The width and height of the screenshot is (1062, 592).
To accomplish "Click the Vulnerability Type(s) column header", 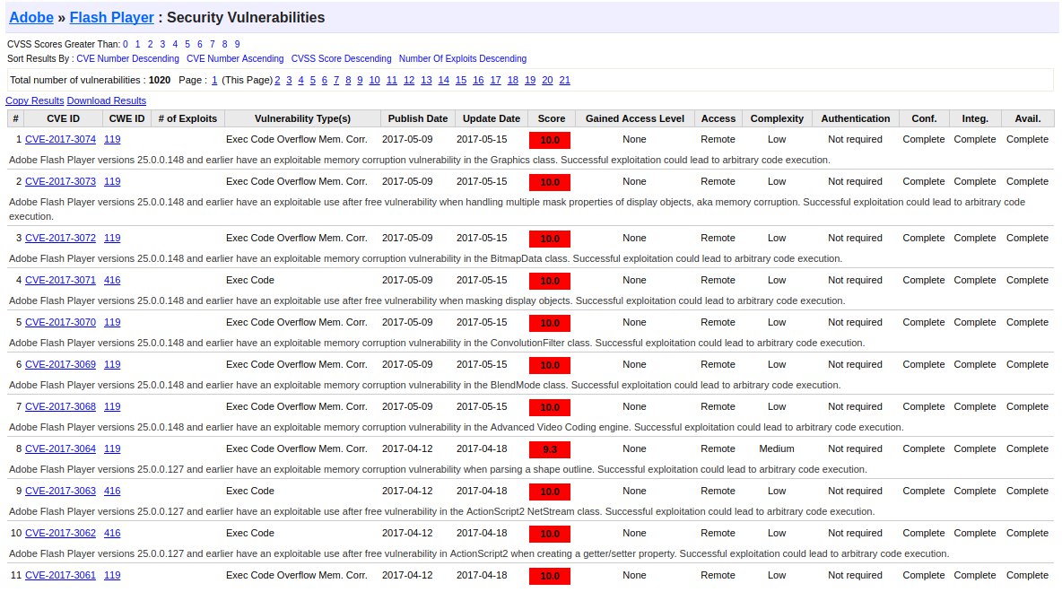I will click(303, 118).
